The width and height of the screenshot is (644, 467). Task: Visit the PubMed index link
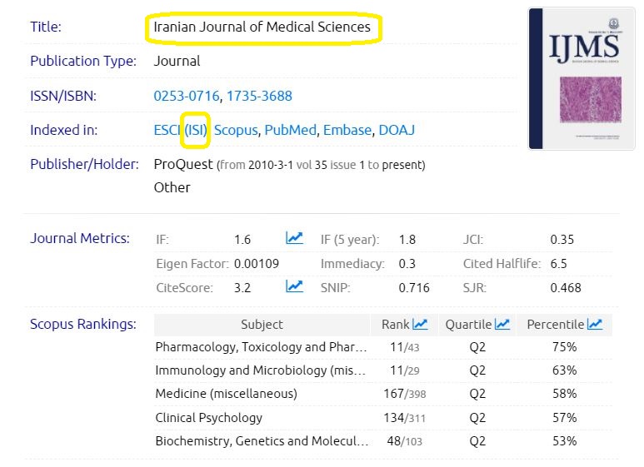tap(290, 130)
